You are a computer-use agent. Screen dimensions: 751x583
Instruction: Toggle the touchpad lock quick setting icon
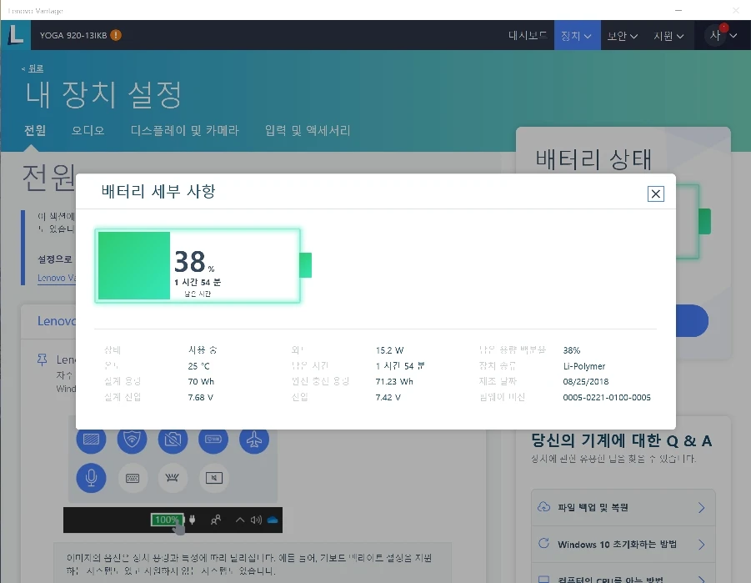tap(213, 478)
